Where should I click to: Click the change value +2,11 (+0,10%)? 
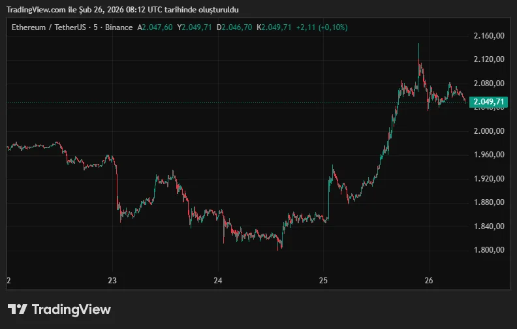click(x=321, y=27)
